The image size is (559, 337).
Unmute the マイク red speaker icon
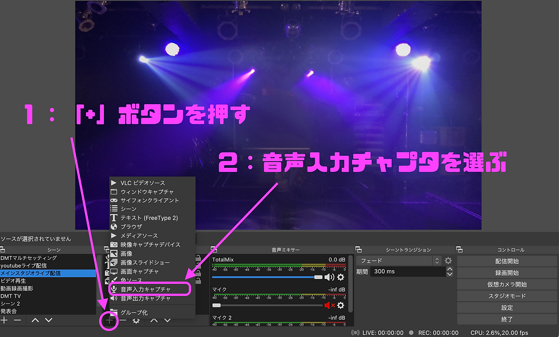click(330, 305)
